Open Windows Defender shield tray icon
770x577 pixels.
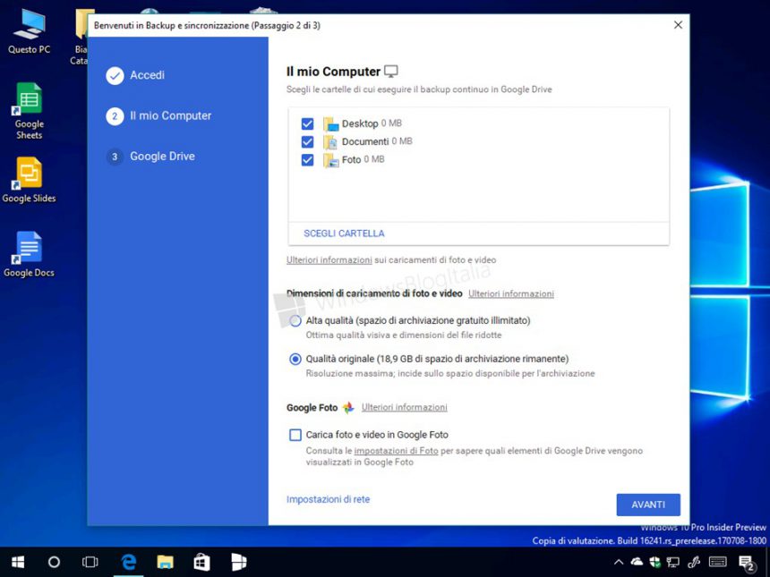654,562
